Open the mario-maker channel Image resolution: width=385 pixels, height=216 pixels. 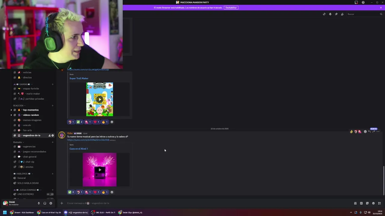pyautogui.click(x=34, y=94)
